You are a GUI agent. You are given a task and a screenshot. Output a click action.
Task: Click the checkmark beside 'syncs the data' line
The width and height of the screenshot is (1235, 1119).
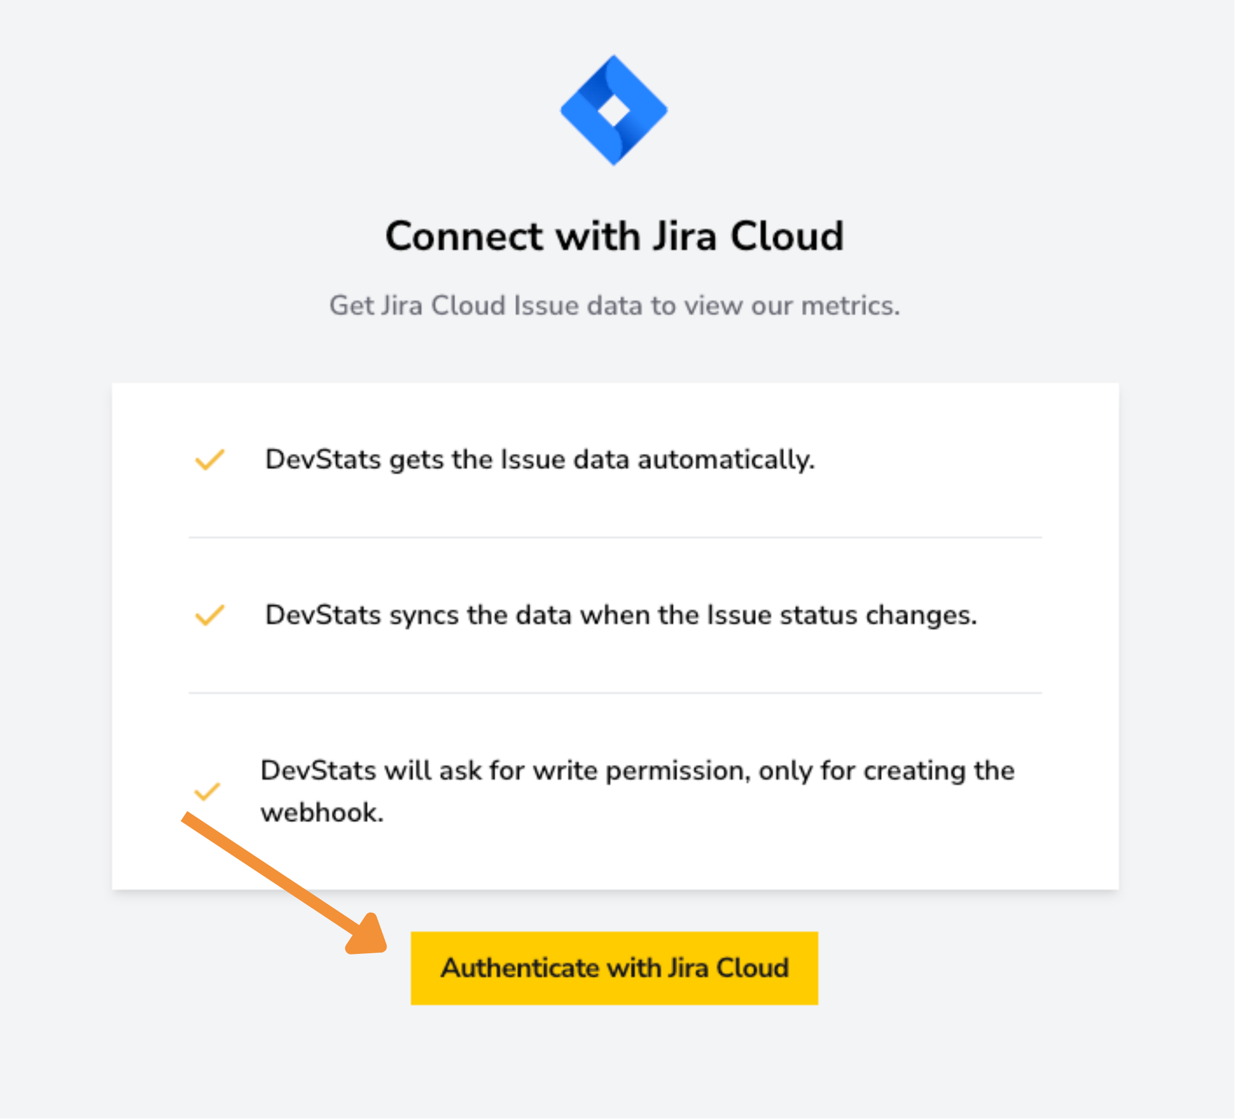[x=209, y=615]
